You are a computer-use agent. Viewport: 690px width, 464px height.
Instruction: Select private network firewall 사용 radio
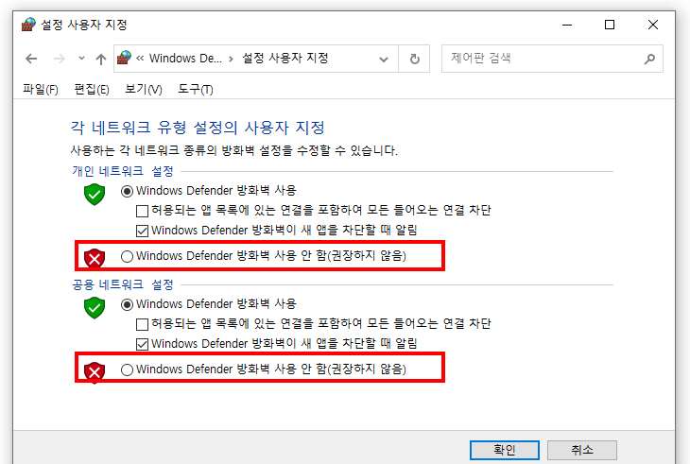point(127,191)
